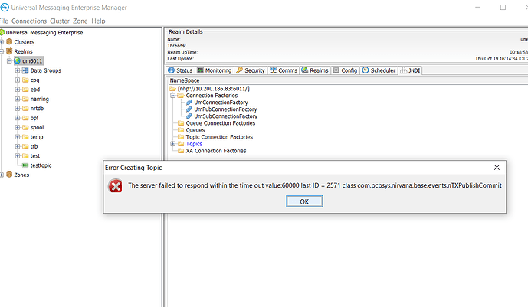Select the spool folder label
This screenshot has height=307, width=528.
(x=37, y=127)
